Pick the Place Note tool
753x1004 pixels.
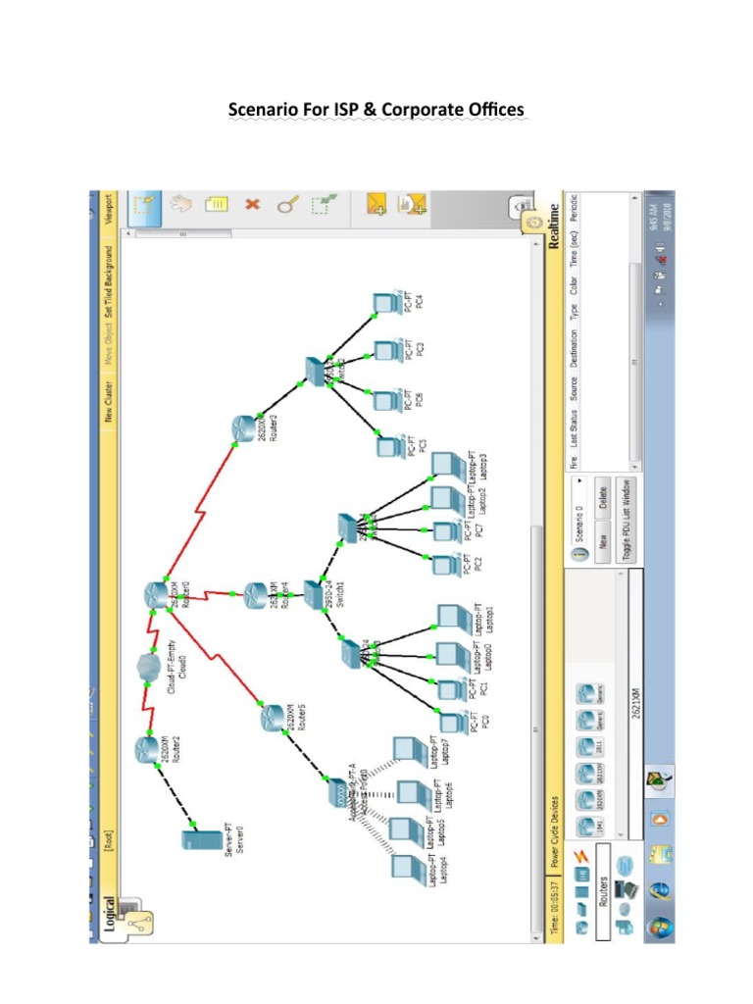pyautogui.click(x=217, y=204)
